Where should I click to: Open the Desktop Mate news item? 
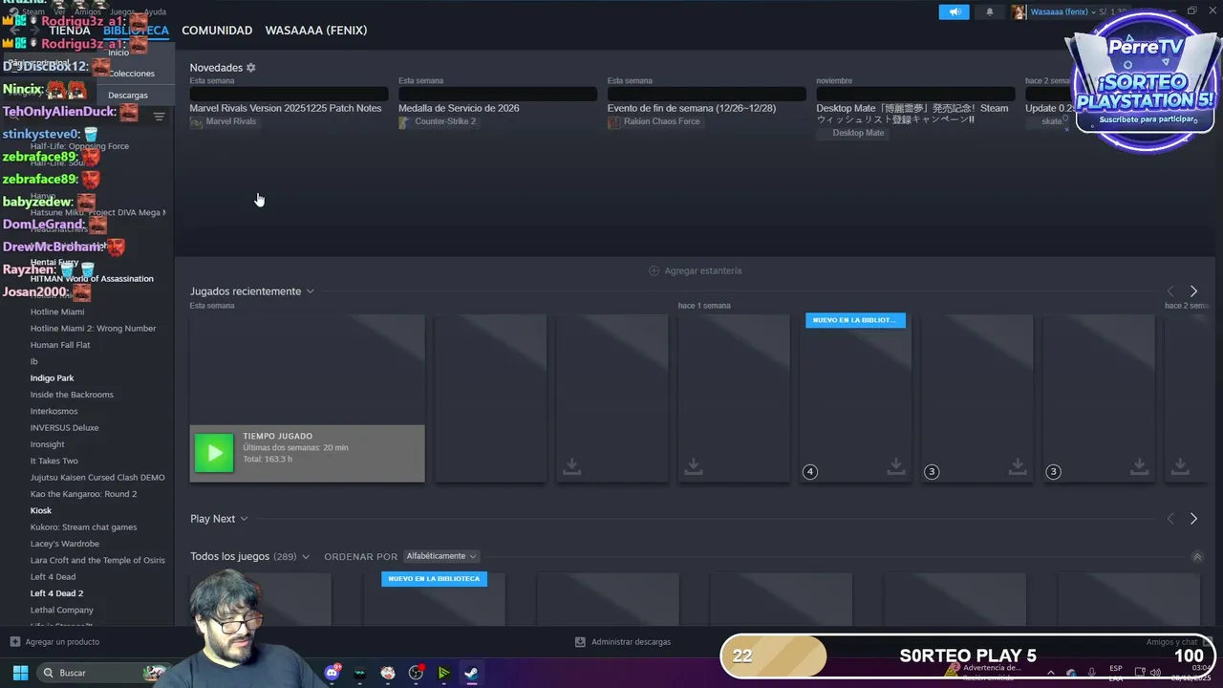[912, 114]
